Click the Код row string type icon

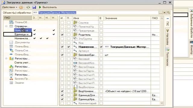click(75, 43)
